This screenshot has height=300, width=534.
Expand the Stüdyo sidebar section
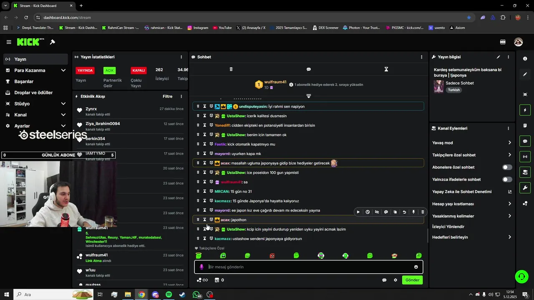pyautogui.click(x=63, y=104)
